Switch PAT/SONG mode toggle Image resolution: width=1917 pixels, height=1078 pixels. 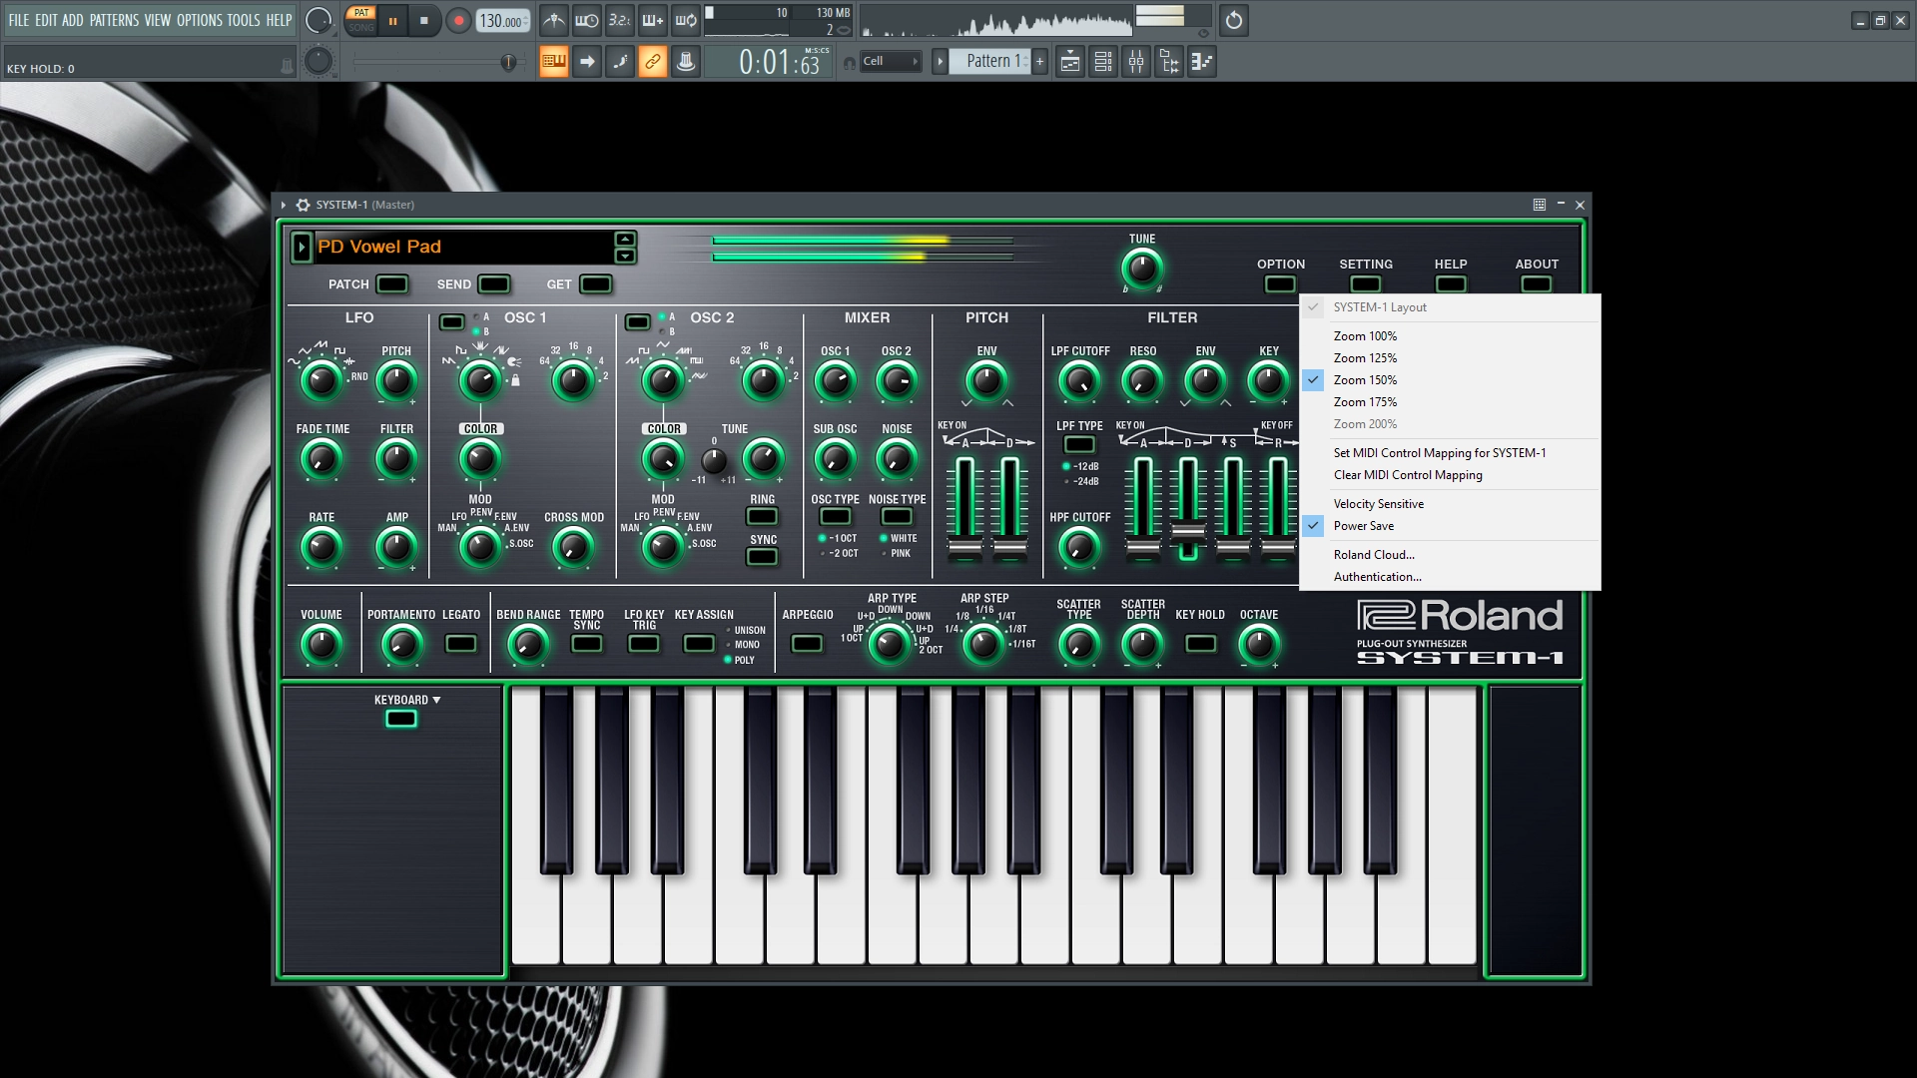361,20
